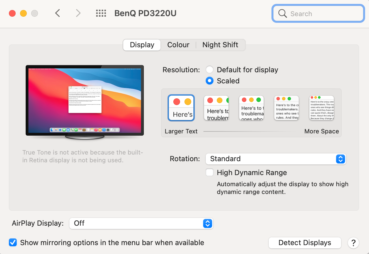Open the AirPlay Display dropdown
The height and width of the screenshot is (254, 369).
click(x=141, y=223)
